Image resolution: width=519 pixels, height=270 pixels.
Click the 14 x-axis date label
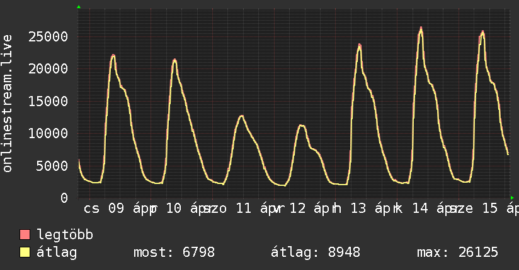tap(420, 208)
